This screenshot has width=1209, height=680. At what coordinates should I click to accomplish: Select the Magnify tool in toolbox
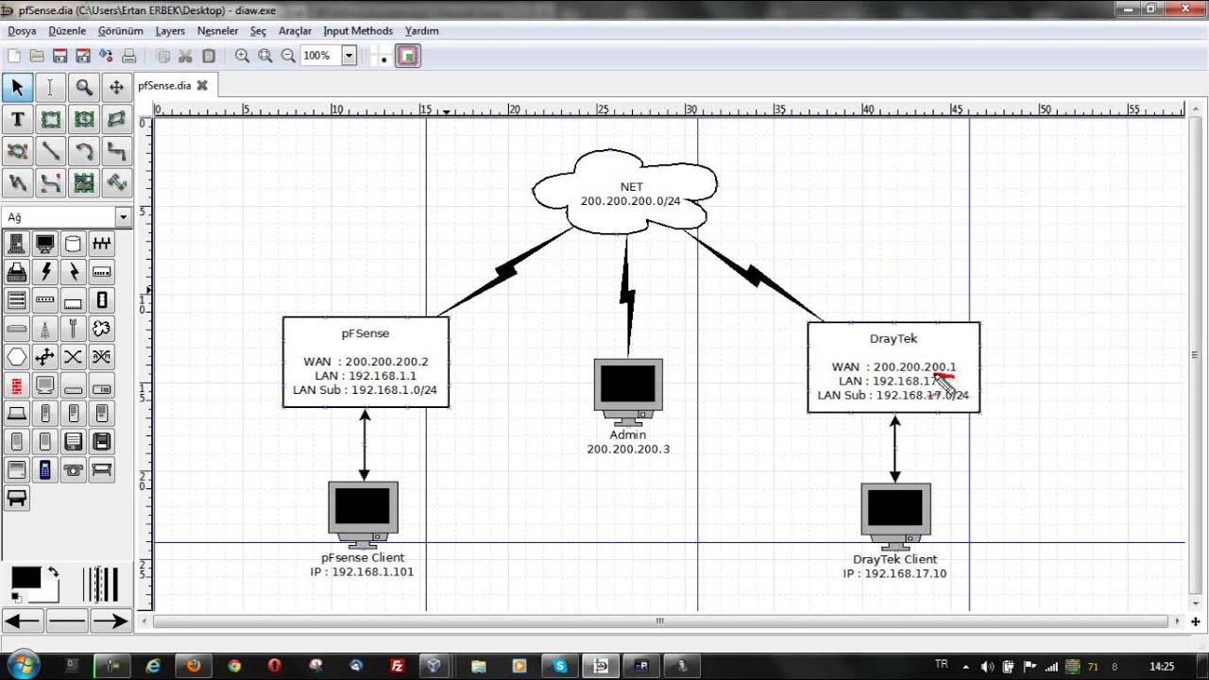tap(84, 88)
